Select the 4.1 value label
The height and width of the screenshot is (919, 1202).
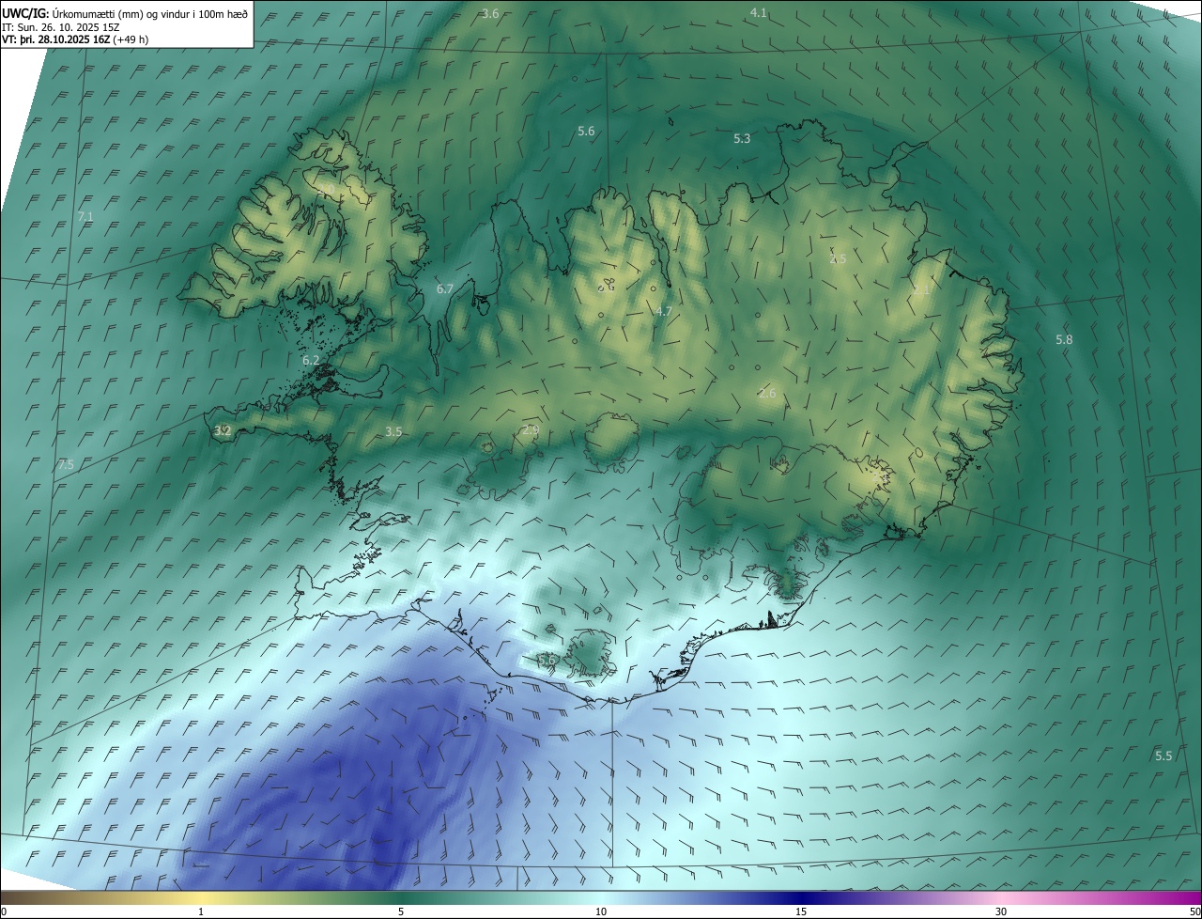[x=759, y=12]
